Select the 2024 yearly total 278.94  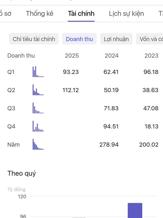(109, 145)
